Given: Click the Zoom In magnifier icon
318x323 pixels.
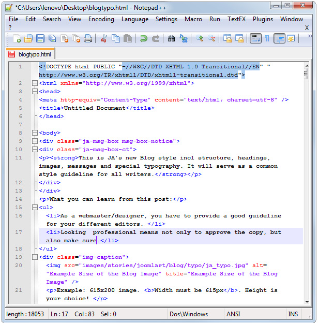Looking at the screenshot, I should point(200,39).
